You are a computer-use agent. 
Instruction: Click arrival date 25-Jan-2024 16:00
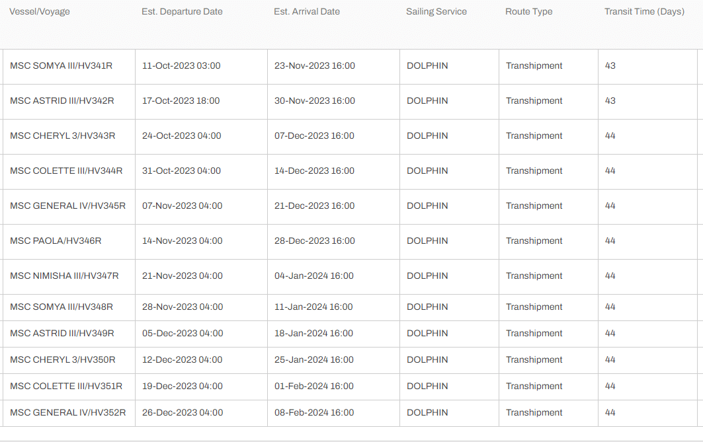[314, 359]
